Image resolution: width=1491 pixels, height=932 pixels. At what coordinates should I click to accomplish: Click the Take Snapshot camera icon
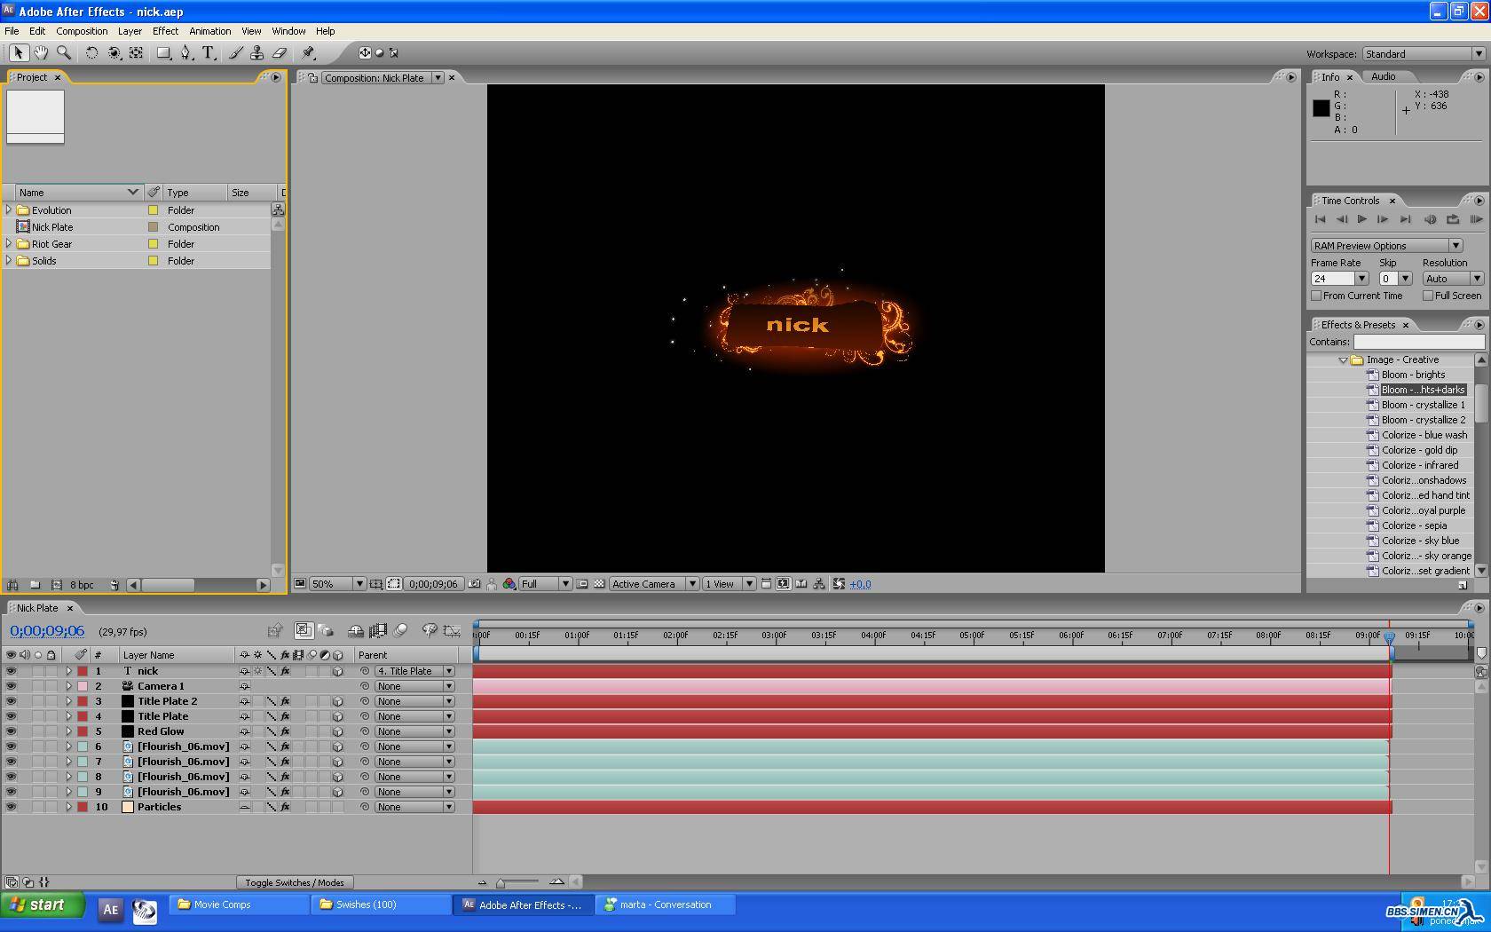[474, 584]
